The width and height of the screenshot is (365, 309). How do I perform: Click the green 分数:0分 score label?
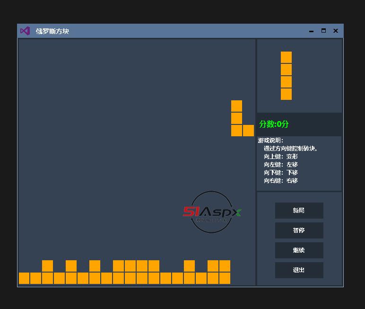[274, 124]
